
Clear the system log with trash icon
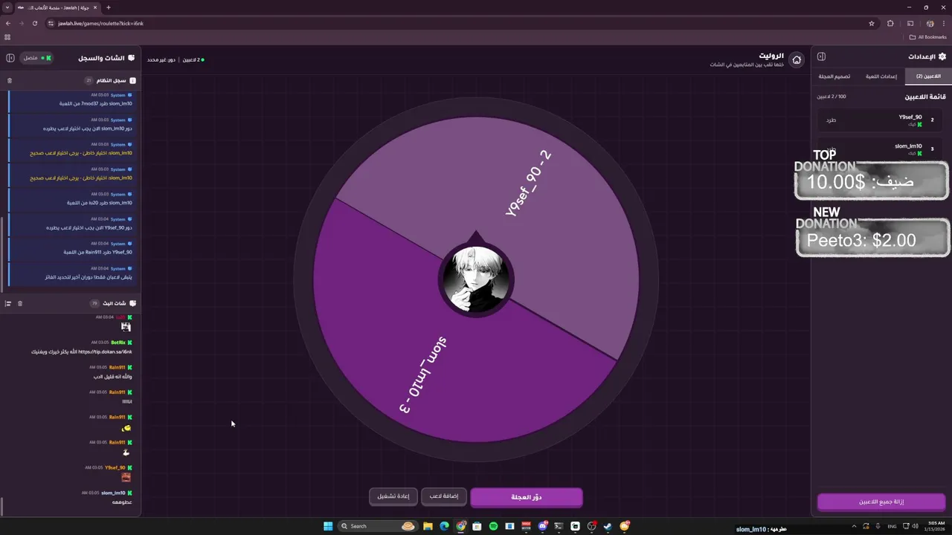(x=10, y=80)
